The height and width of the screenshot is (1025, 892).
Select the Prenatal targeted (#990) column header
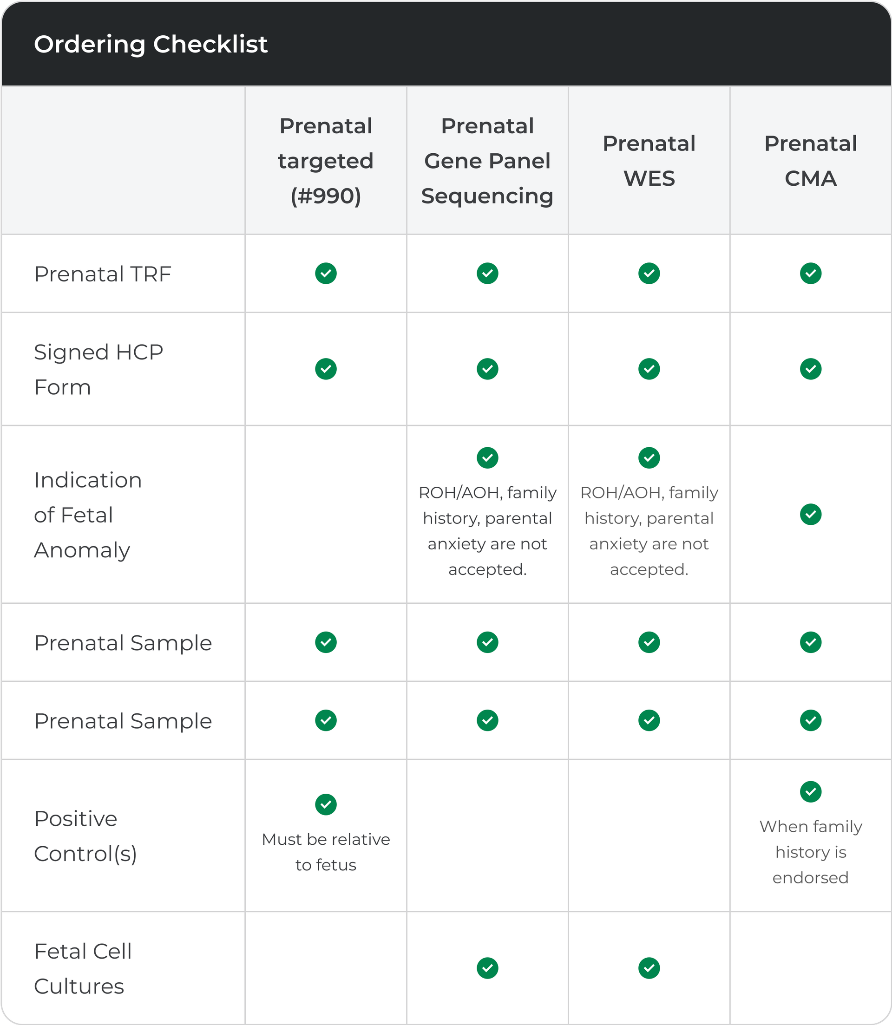point(326,161)
